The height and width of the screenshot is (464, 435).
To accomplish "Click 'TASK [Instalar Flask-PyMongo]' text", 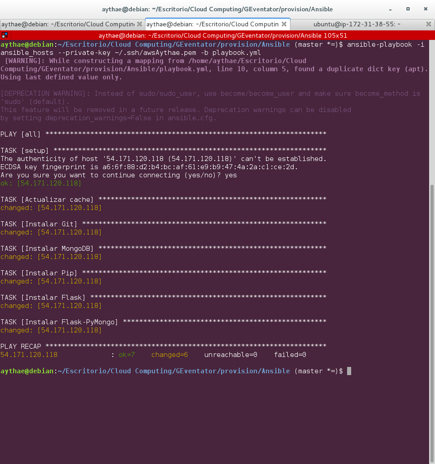I will (x=59, y=322).
